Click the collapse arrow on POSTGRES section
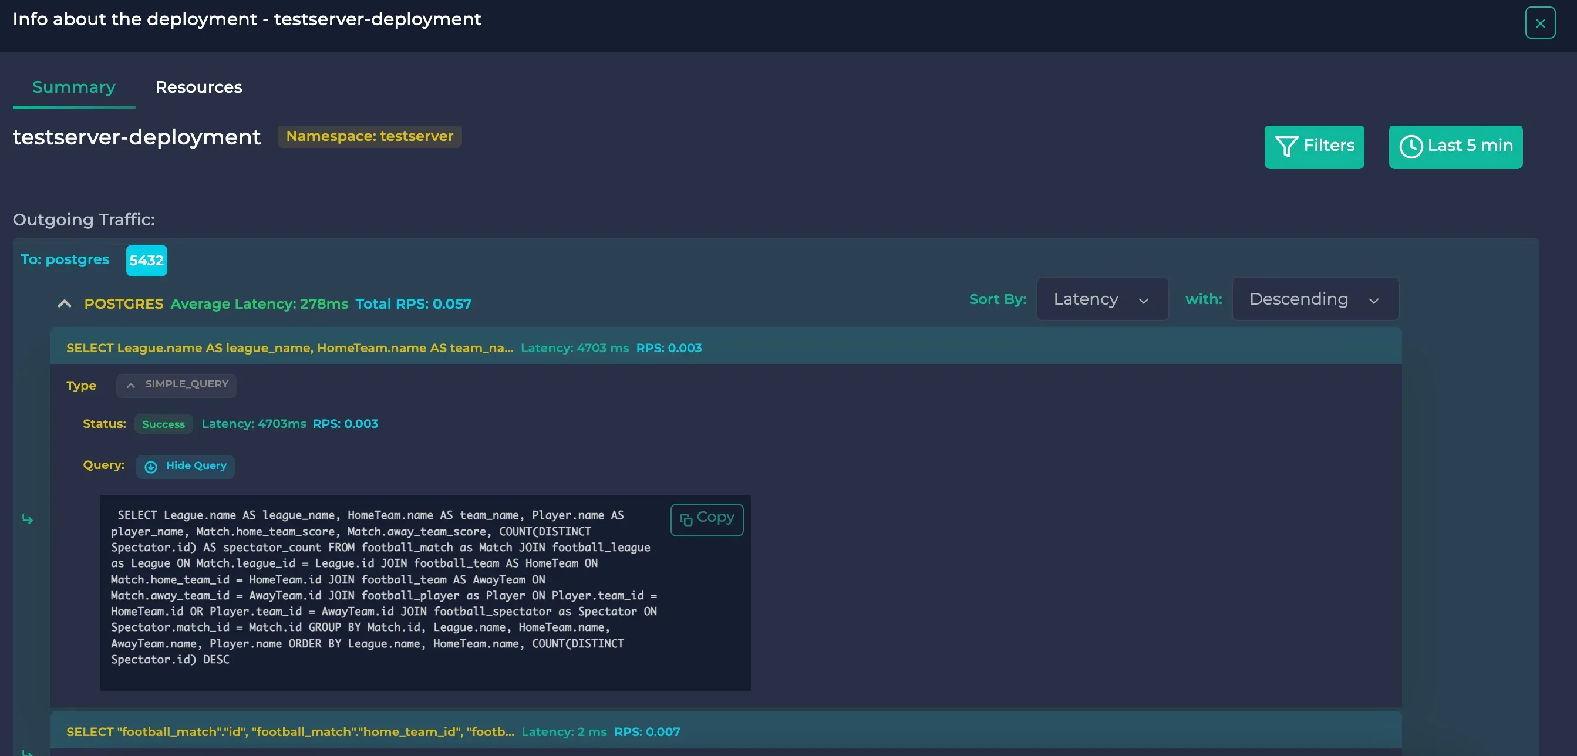 (x=63, y=303)
